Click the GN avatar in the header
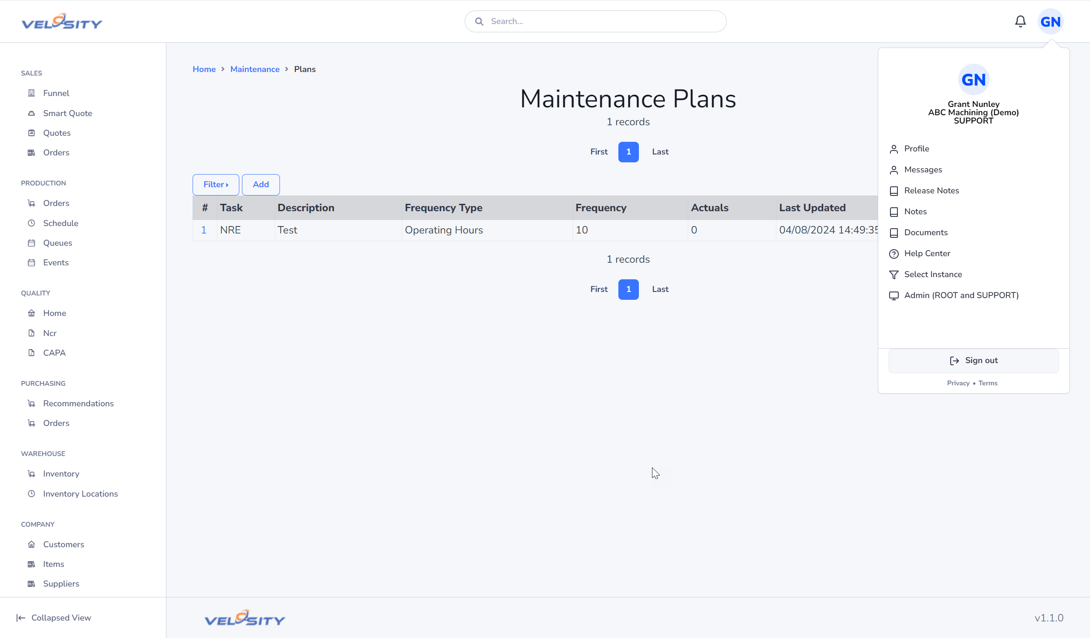Image resolution: width=1090 pixels, height=638 pixels. point(1050,21)
